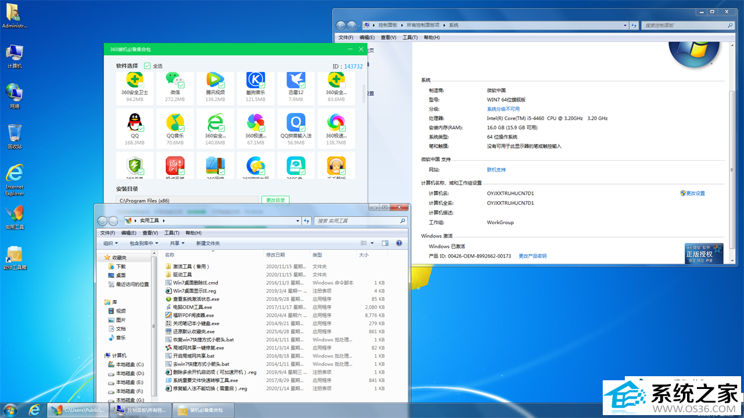744x418 pixels.
Task: Show the preview pane in 实用工具 window
Action: pyautogui.click(x=385, y=243)
